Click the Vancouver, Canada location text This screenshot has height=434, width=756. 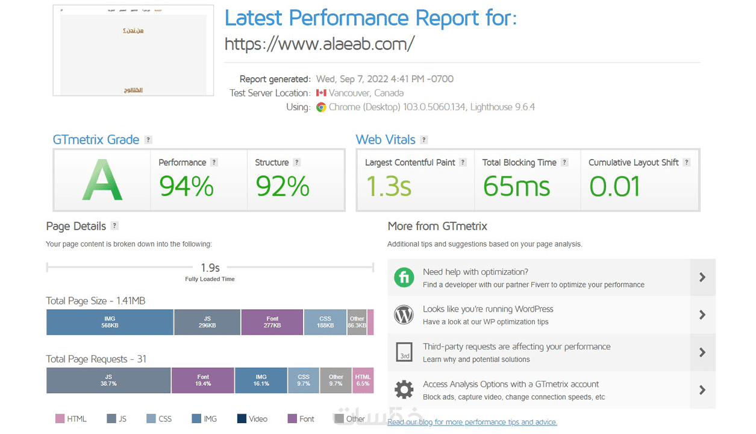(x=366, y=93)
